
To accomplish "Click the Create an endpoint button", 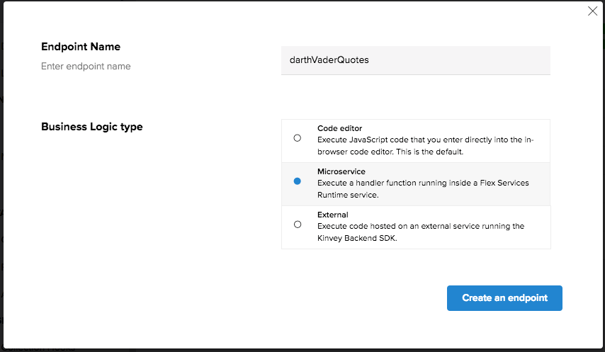I will (504, 298).
